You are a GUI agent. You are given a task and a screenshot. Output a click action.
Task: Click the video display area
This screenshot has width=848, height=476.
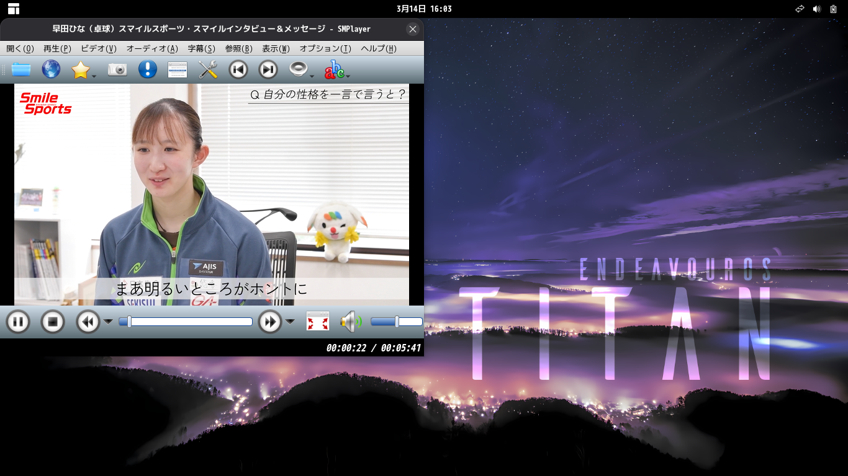click(x=212, y=195)
